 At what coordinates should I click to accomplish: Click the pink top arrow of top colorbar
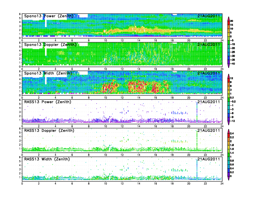pyautogui.click(x=229, y=19)
